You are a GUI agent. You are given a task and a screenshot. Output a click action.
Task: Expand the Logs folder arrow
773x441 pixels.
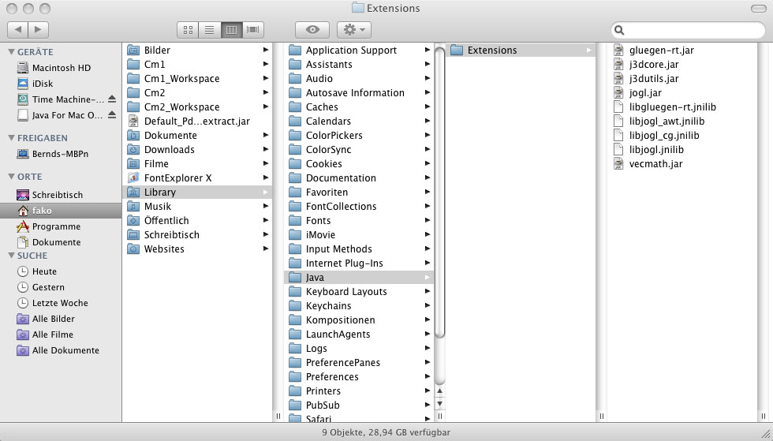[428, 348]
